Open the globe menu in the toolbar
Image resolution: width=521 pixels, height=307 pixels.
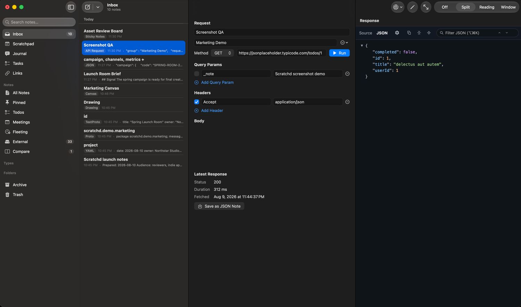398,7
